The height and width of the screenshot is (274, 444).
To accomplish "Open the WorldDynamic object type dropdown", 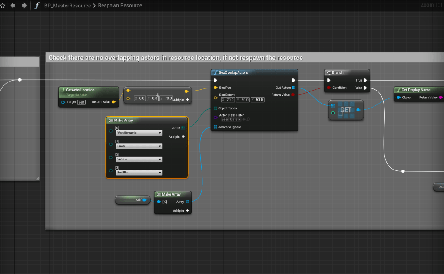I will 139,133.
